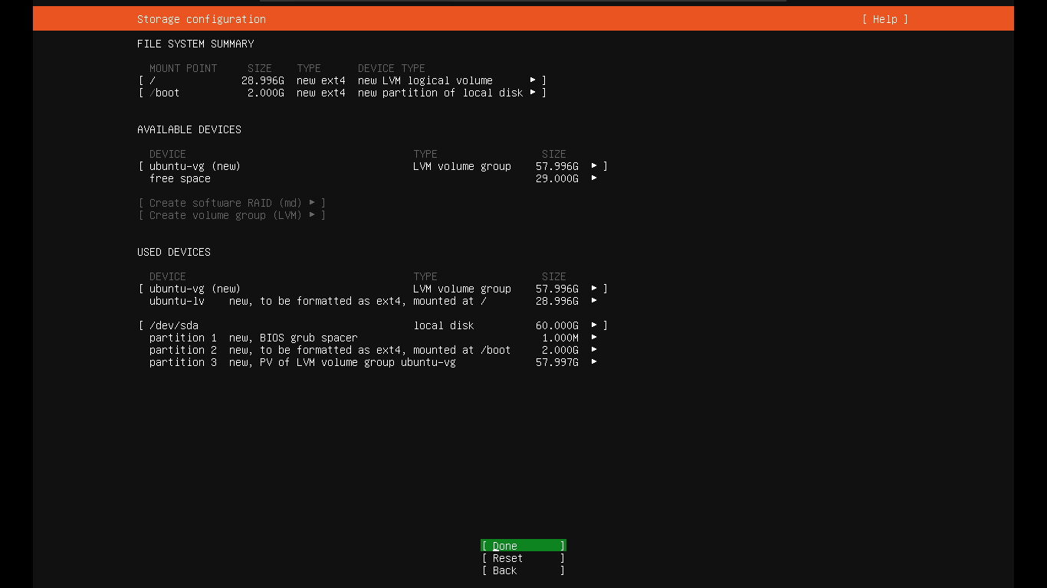Open ubuntu-vg menu in Available Devices
1047x588 pixels.
(x=594, y=166)
